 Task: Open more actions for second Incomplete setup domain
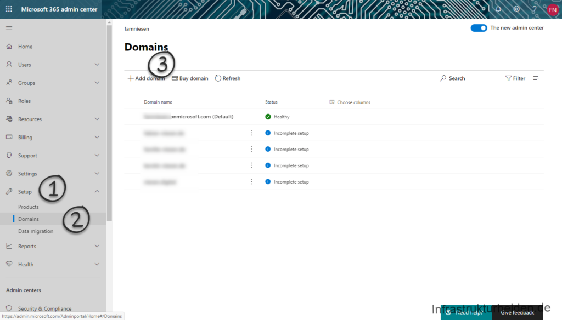[251, 149]
